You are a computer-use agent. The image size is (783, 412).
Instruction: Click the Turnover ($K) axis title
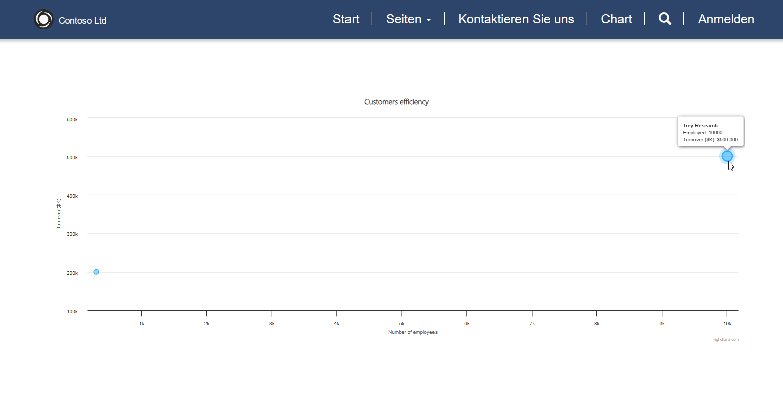(59, 214)
